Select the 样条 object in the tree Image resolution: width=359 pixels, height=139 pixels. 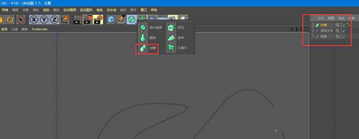[x=323, y=36]
